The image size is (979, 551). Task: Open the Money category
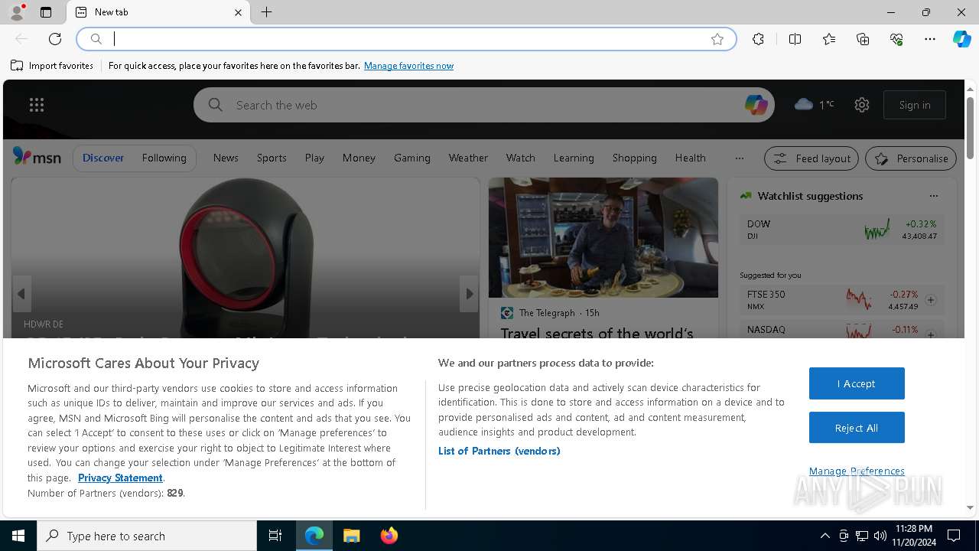359,158
